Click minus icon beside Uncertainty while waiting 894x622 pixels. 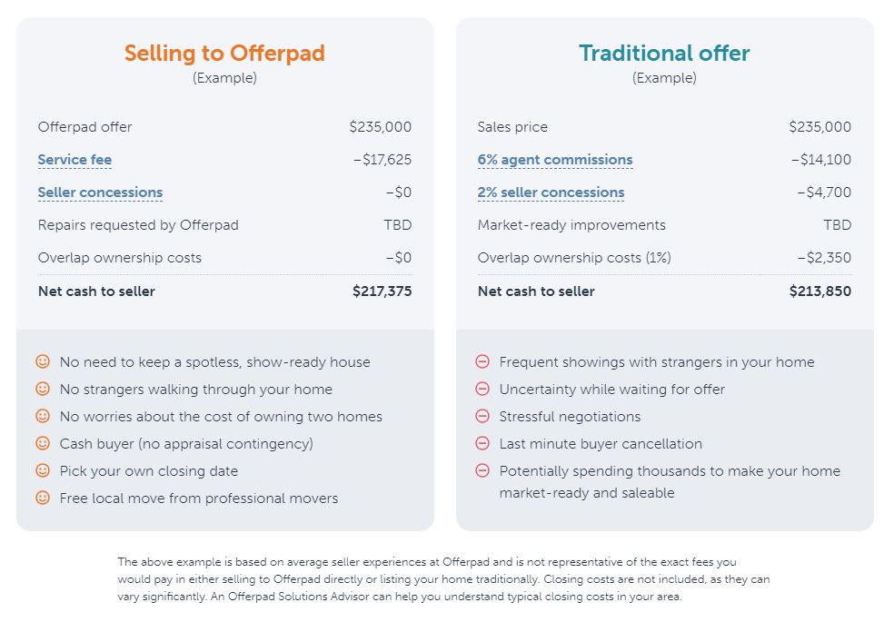pos(482,389)
